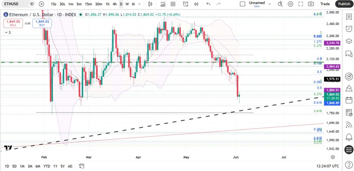Click the 12:24:07 UTC timezone clock
This screenshot has height=171, width=354.
(328, 166)
